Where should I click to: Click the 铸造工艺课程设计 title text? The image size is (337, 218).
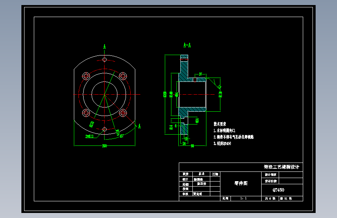click(281, 167)
